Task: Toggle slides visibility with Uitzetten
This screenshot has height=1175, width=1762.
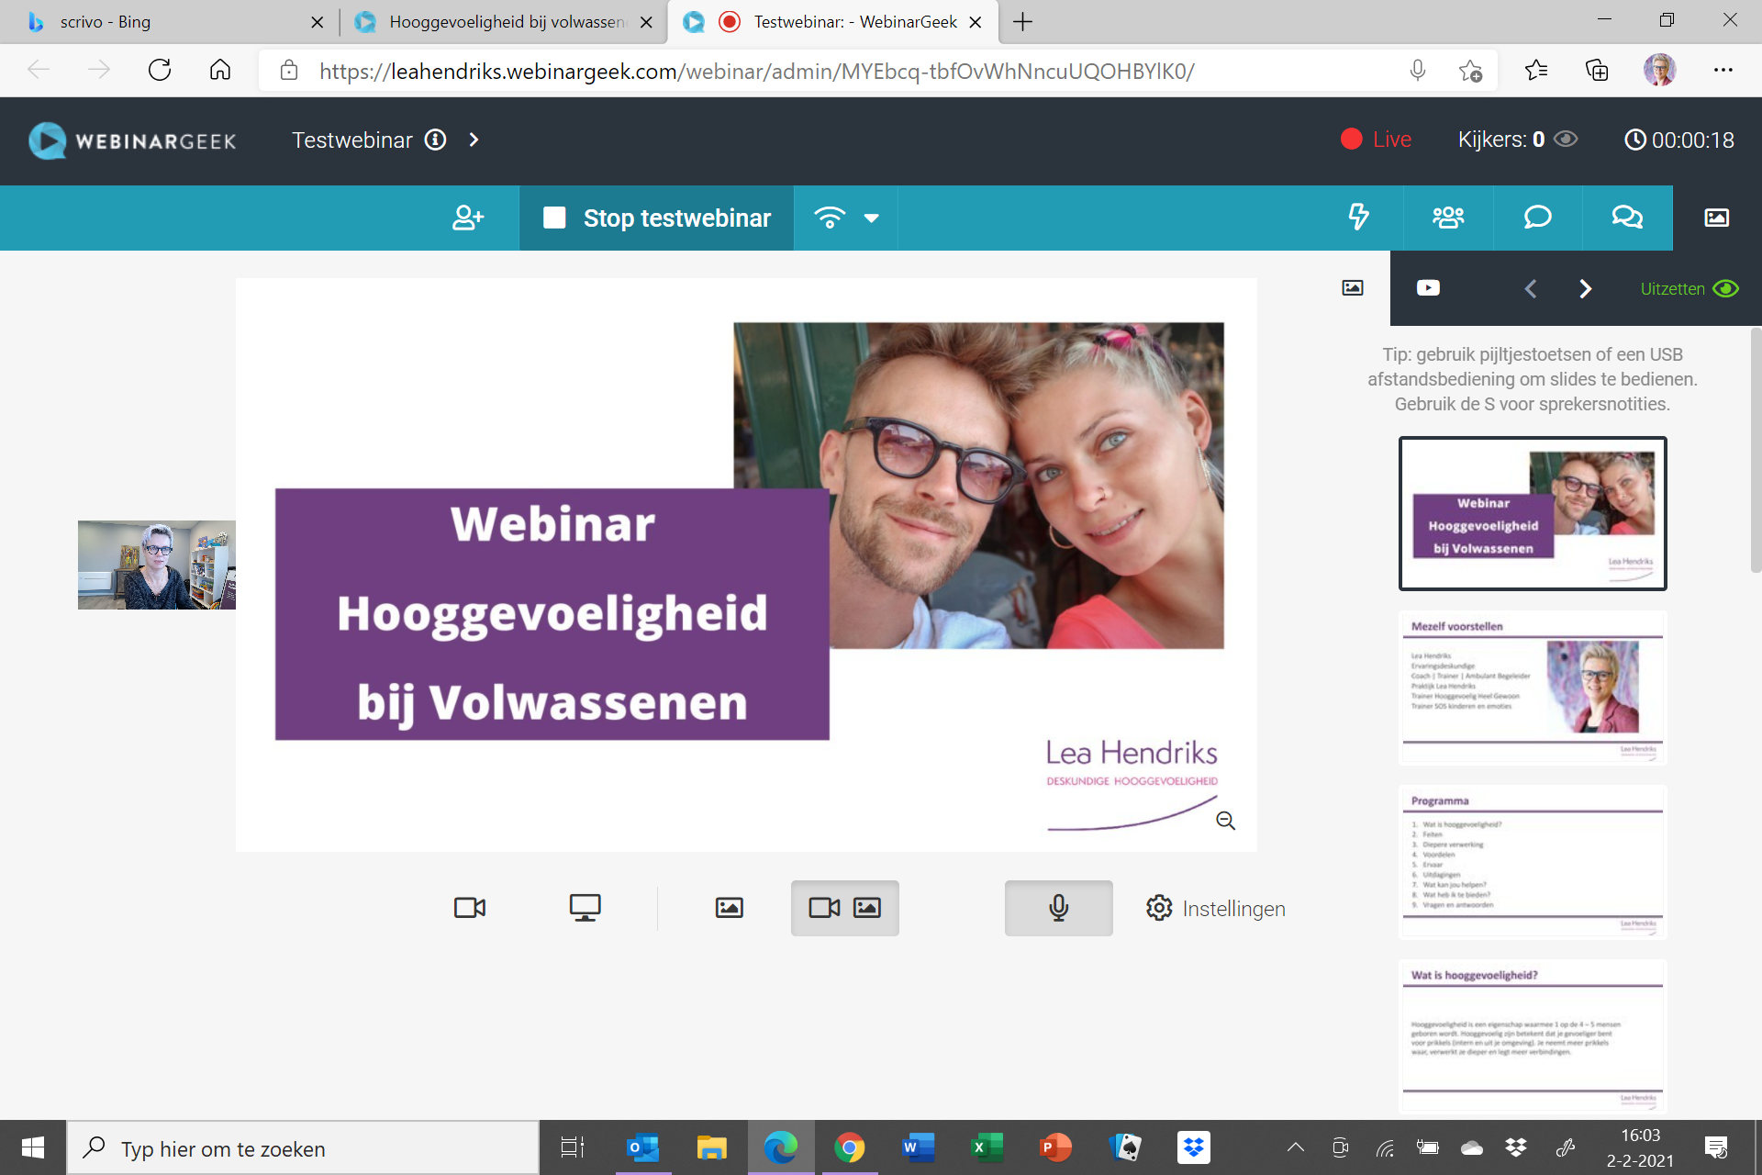Action: (x=1689, y=288)
